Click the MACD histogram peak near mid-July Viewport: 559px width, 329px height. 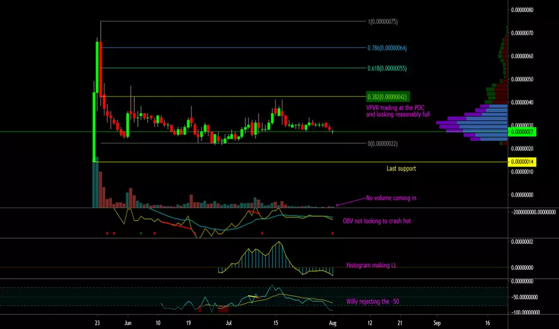point(279,254)
